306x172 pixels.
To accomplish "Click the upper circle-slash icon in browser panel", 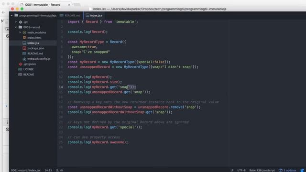I will click(x=8, y=36).
